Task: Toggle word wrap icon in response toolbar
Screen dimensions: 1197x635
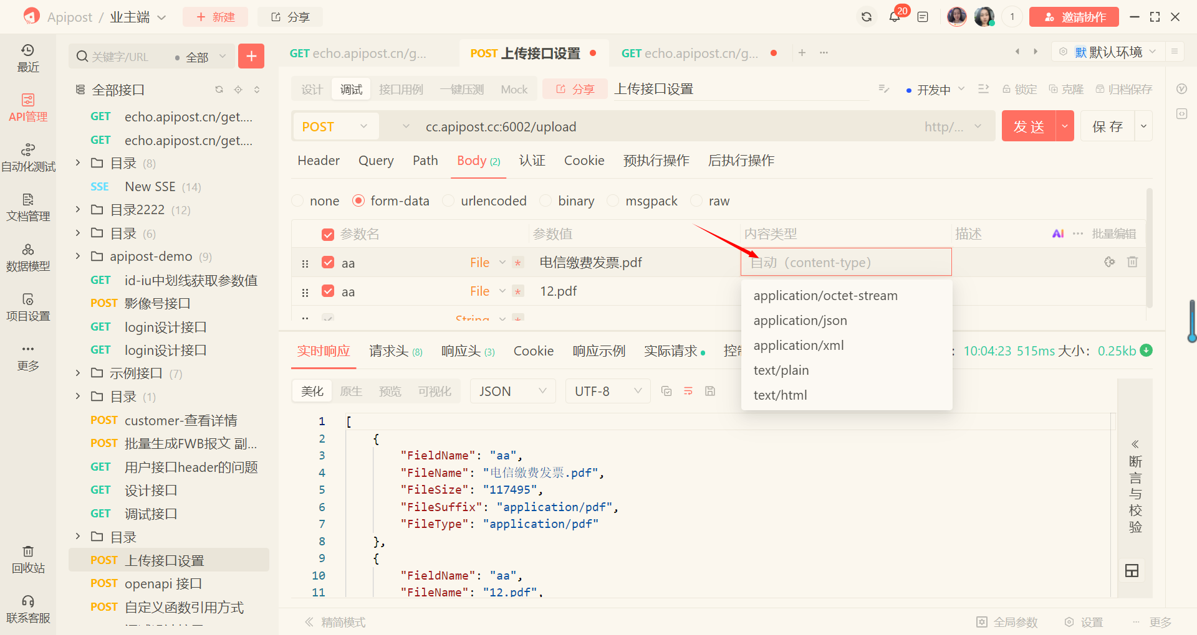Action: [688, 391]
